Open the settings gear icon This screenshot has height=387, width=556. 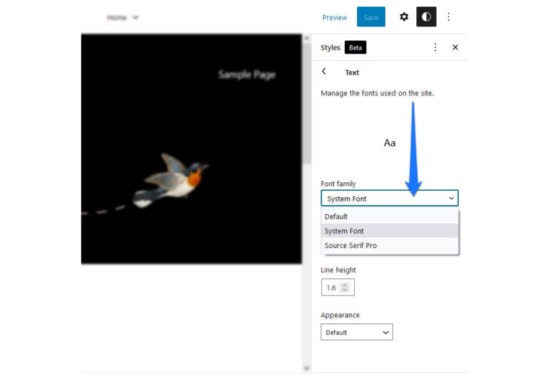[x=404, y=17]
